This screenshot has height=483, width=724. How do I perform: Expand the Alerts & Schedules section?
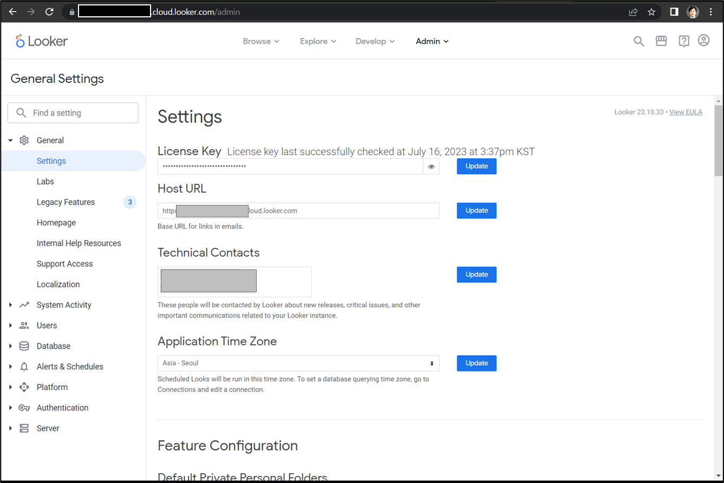(10, 367)
